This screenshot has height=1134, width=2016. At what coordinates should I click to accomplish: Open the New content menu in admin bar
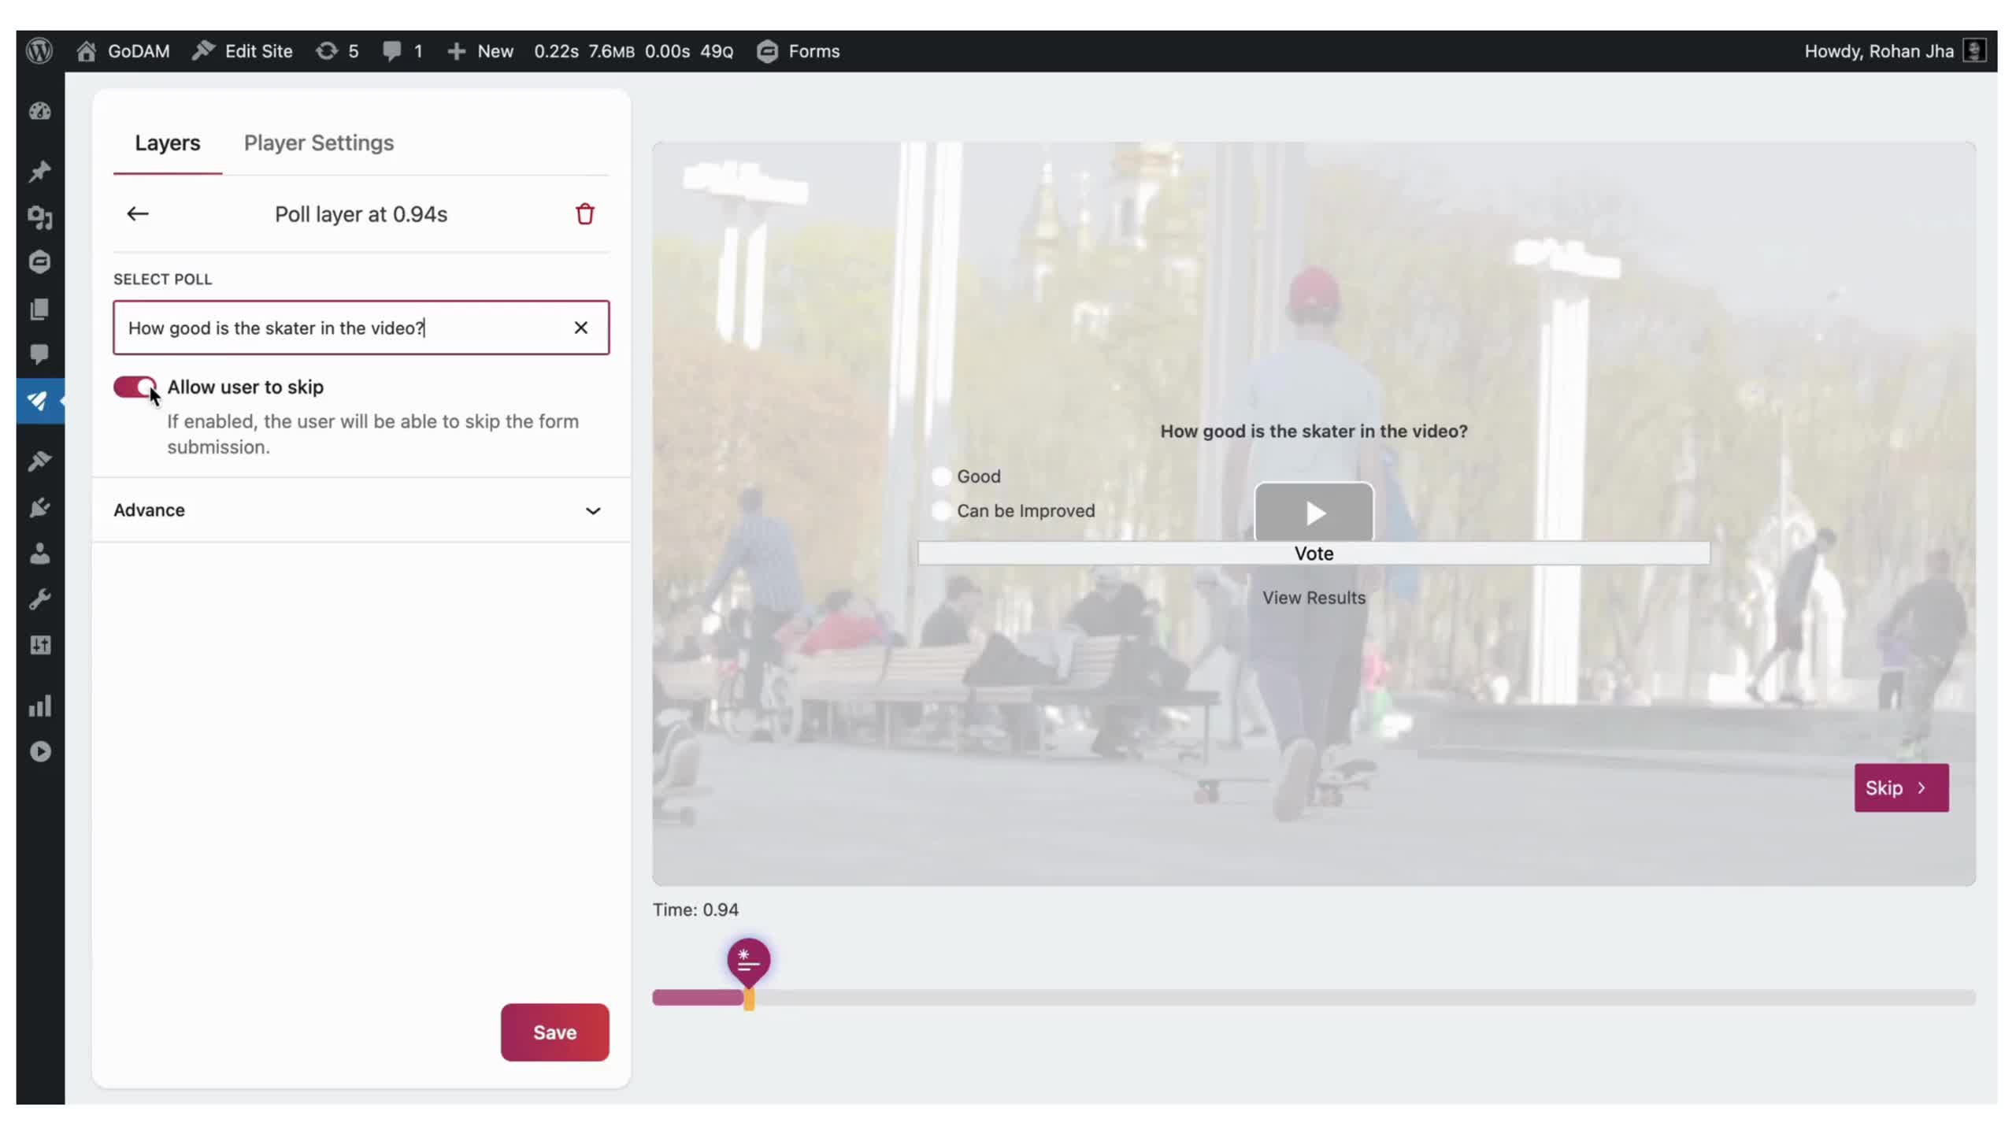coord(480,51)
